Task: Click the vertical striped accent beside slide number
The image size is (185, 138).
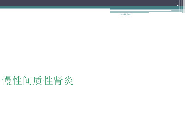Action: coord(182,6)
